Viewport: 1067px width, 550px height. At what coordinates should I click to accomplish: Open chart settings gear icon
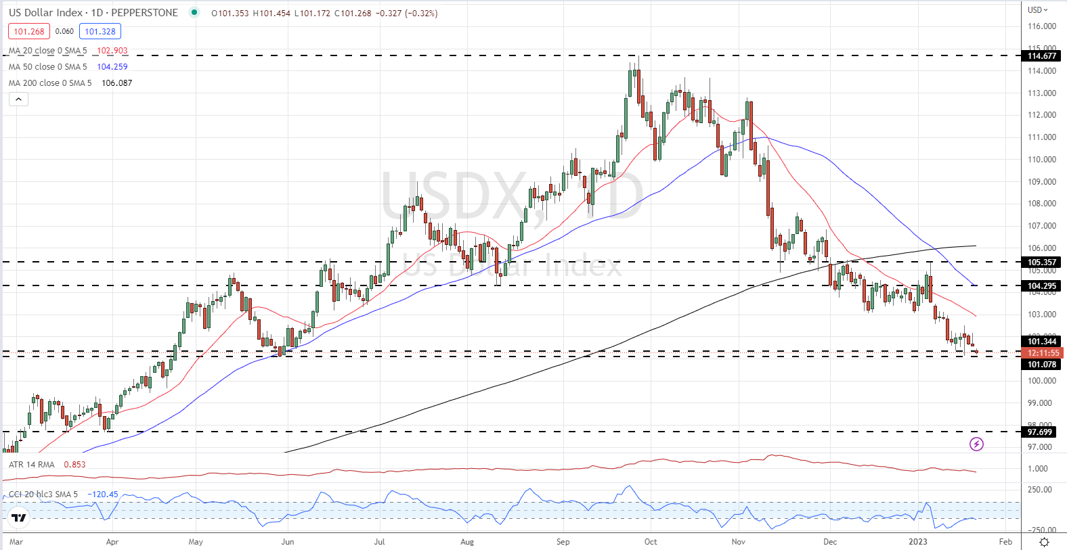pyautogui.click(x=1044, y=542)
